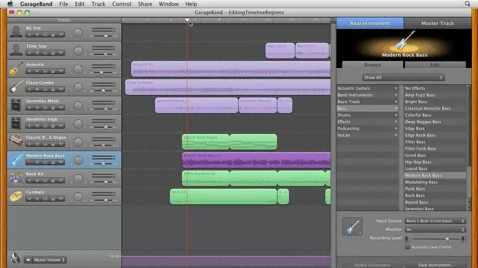Select the Clean Combo electric guitar icon
The image size is (478, 268).
tap(16, 86)
